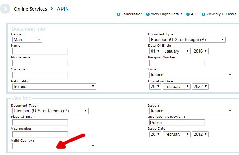Click the bullet icon next to Cancellation
Viewport: 239px width, 155px height.
118,14
